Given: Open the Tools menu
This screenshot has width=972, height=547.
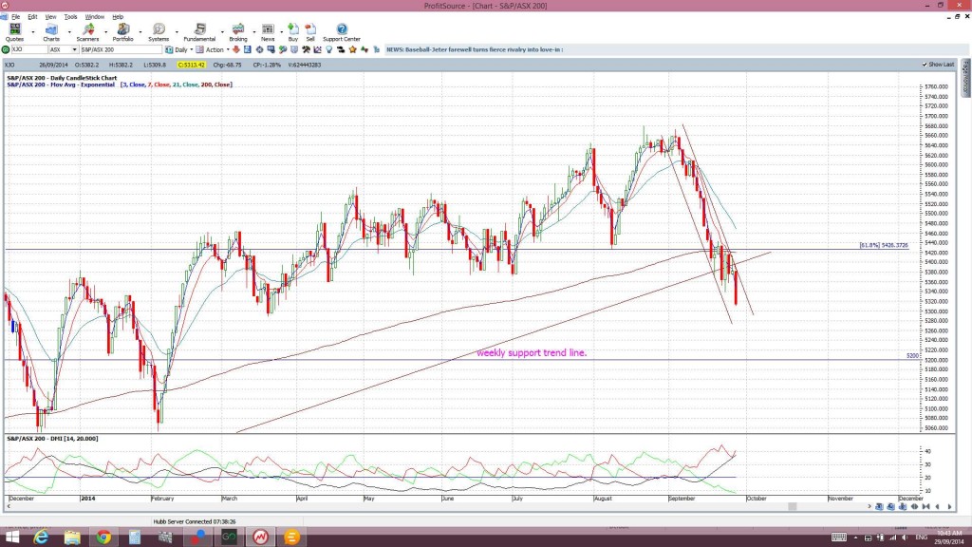Looking at the screenshot, I should (70, 17).
